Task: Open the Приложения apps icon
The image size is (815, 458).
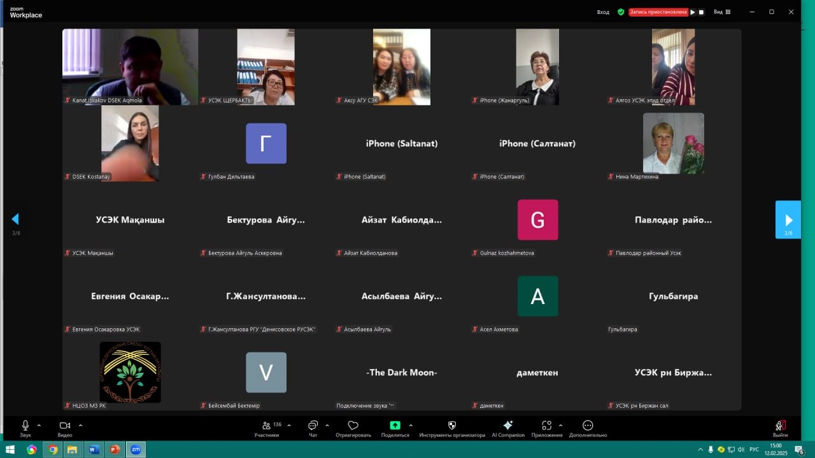Action: pyautogui.click(x=546, y=427)
